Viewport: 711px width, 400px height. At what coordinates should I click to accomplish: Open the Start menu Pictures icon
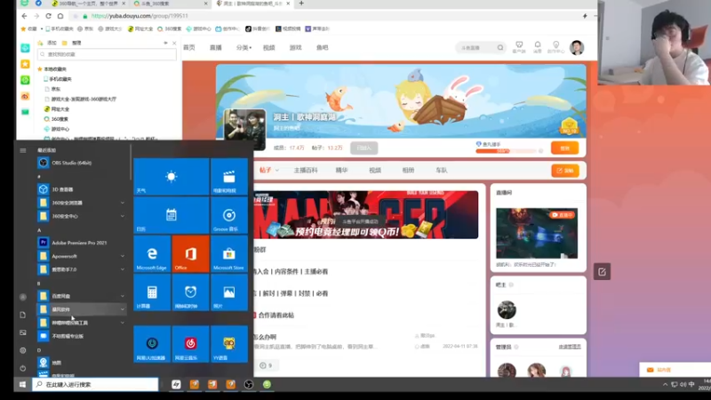click(x=23, y=332)
